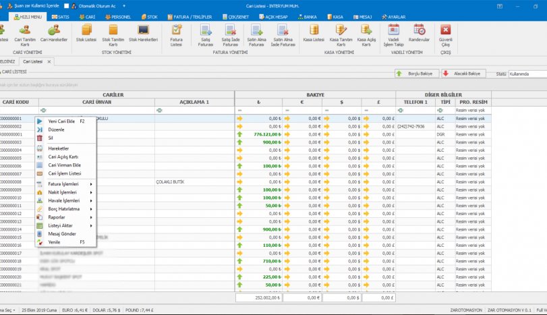
Task: Expand Raporlar submenu
Action: pyautogui.click(x=65, y=217)
